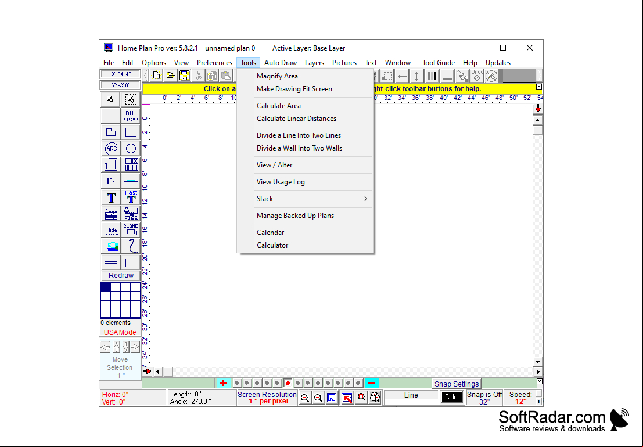The height and width of the screenshot is (447, 643).
Task: Click the three-bar line thickness toolbar icon
Action: pyautogui.click(x=432, y=76)
